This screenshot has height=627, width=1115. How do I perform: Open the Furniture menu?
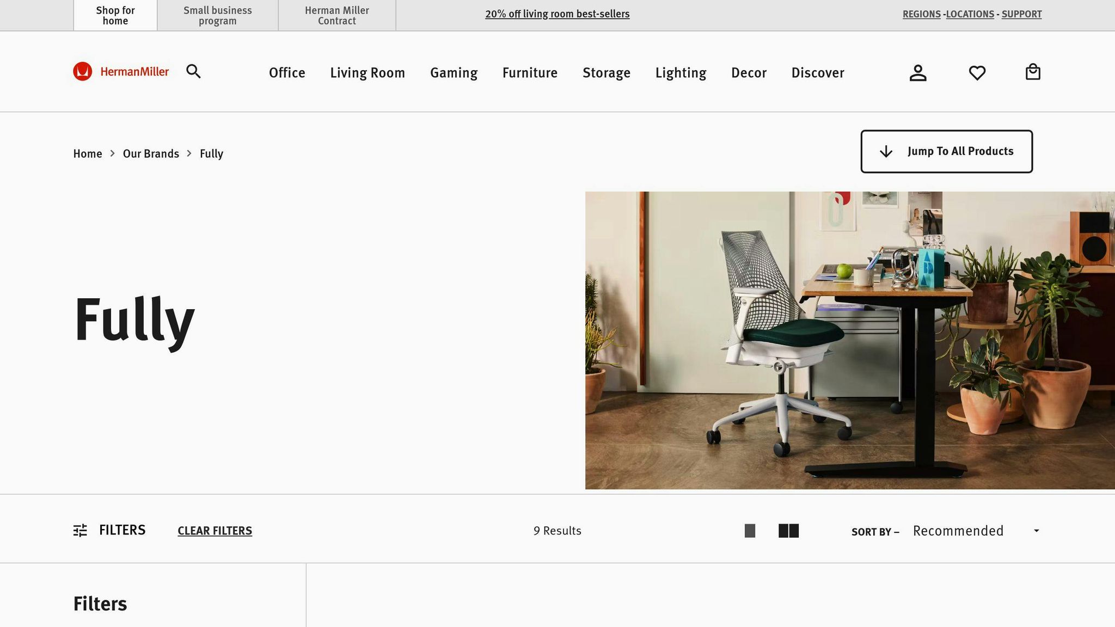(x=530, y=72)
